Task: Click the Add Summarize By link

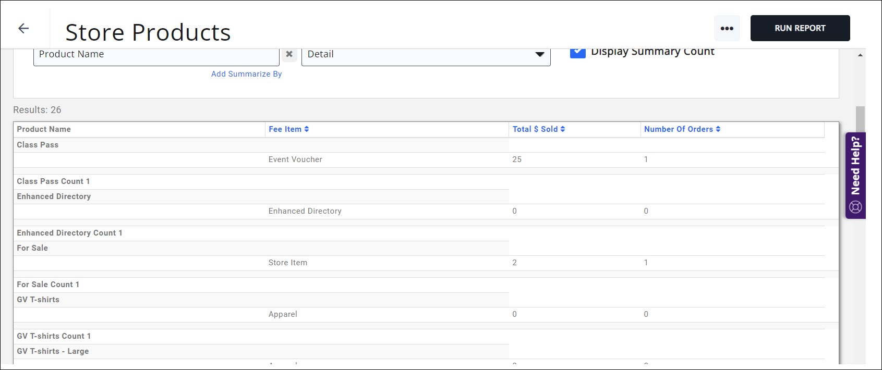Action: coord(246,74)
